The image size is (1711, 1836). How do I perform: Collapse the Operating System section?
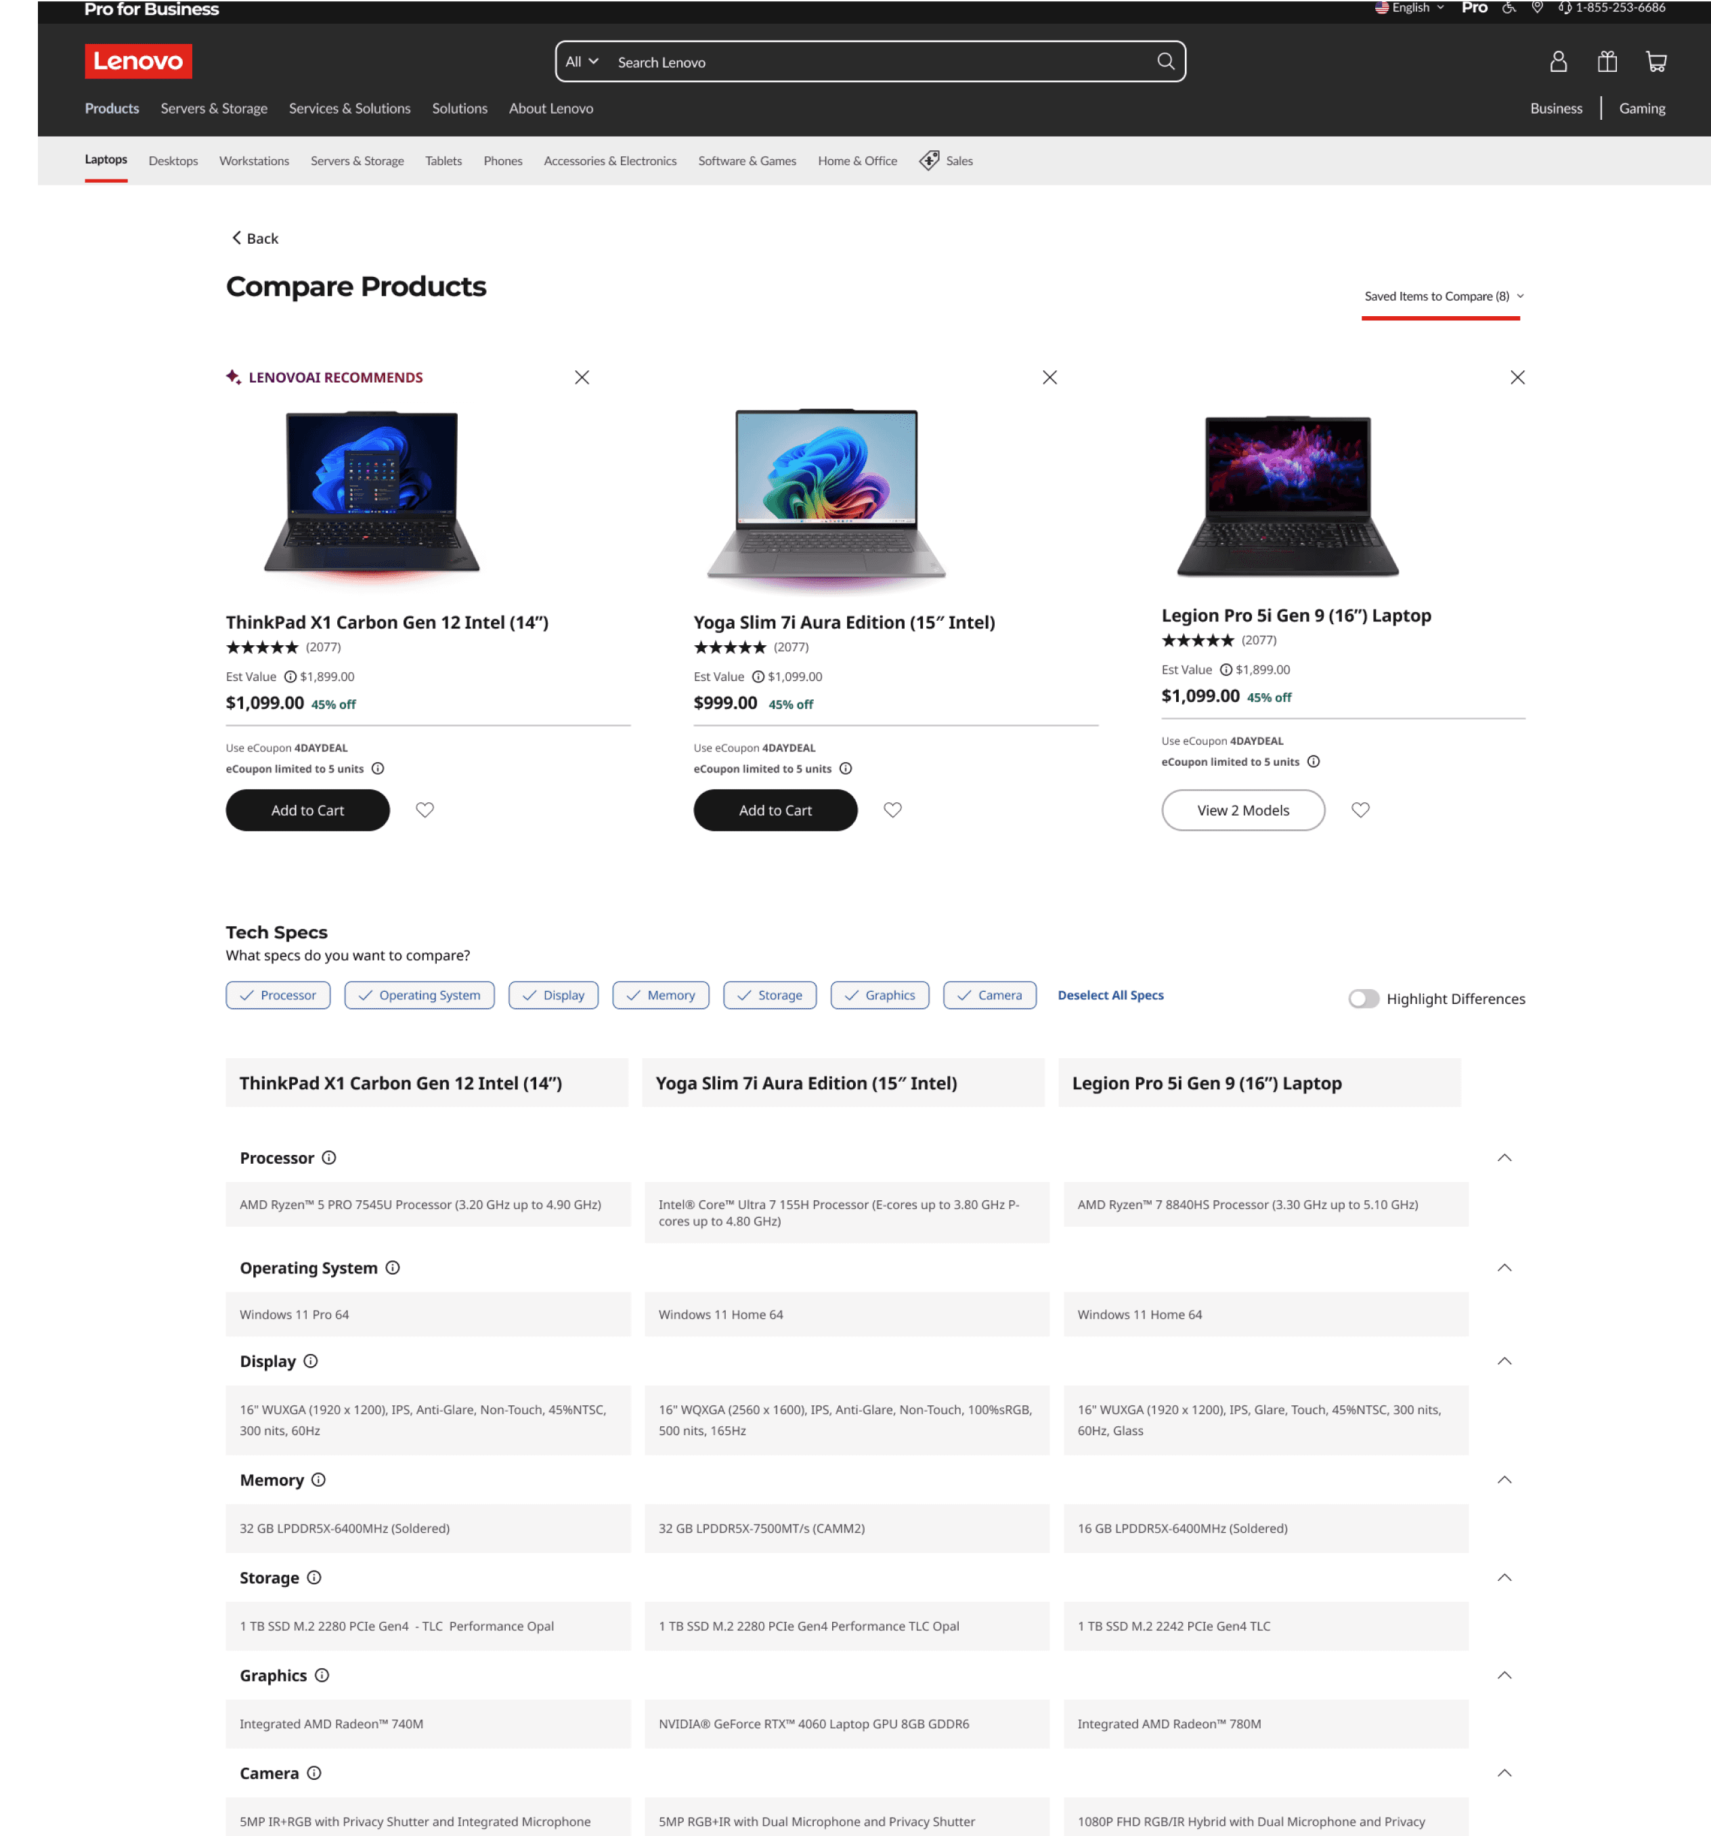(1504, 1267)
